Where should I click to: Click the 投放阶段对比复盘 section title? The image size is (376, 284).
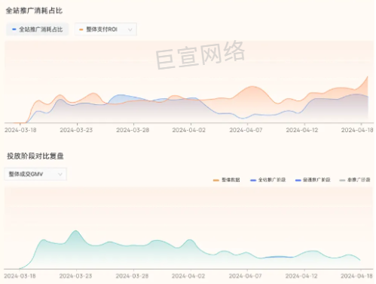pyautogui.click(x=35, y=156)
